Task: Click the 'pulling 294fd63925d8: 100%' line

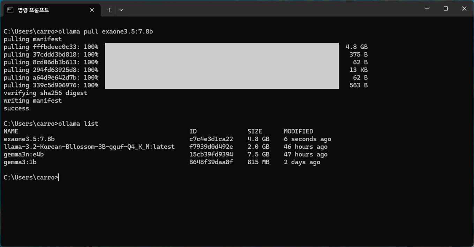Action: (51, 70)
